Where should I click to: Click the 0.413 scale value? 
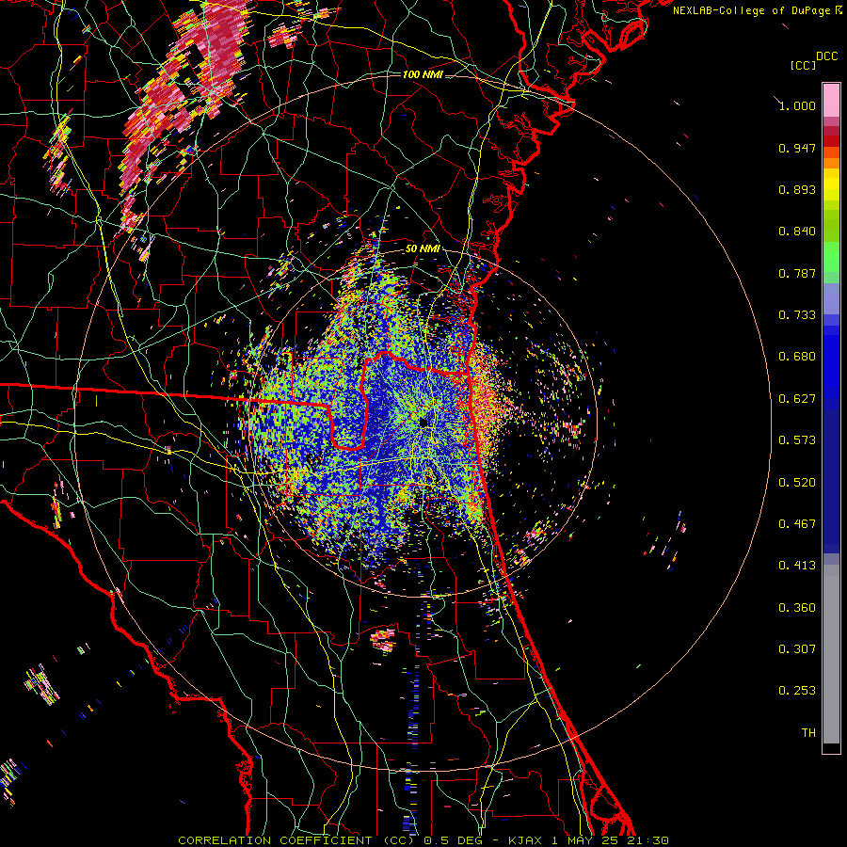[797, 566]
